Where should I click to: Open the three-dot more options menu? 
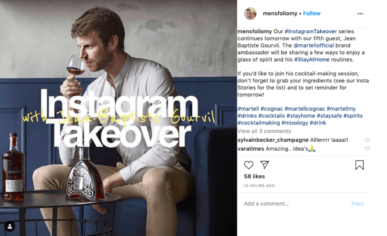(360, 13)
